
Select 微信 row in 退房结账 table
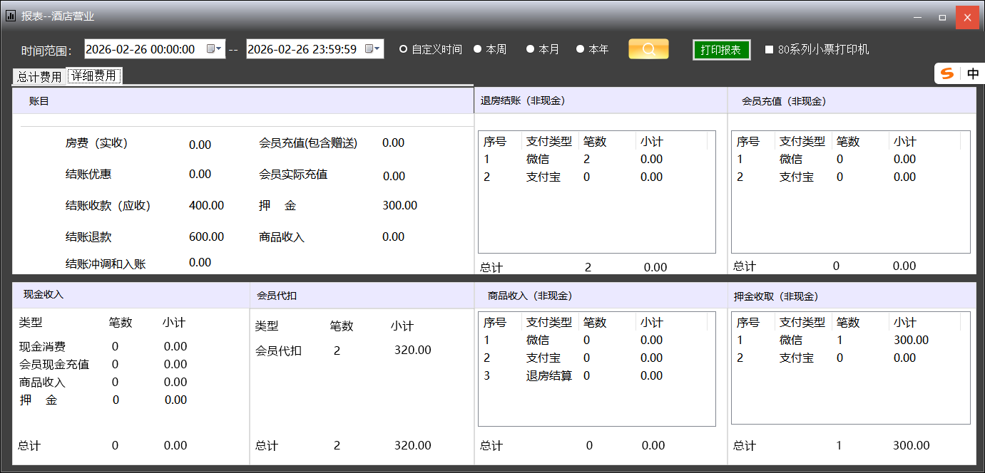pos(538,159)
